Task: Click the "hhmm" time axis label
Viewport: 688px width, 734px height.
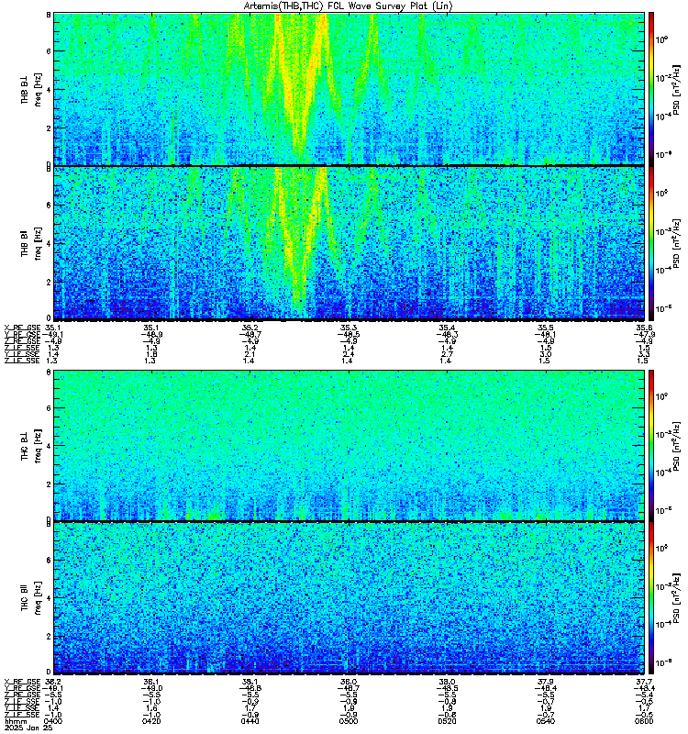Action: pyautogui.click(x=14, y=721)
